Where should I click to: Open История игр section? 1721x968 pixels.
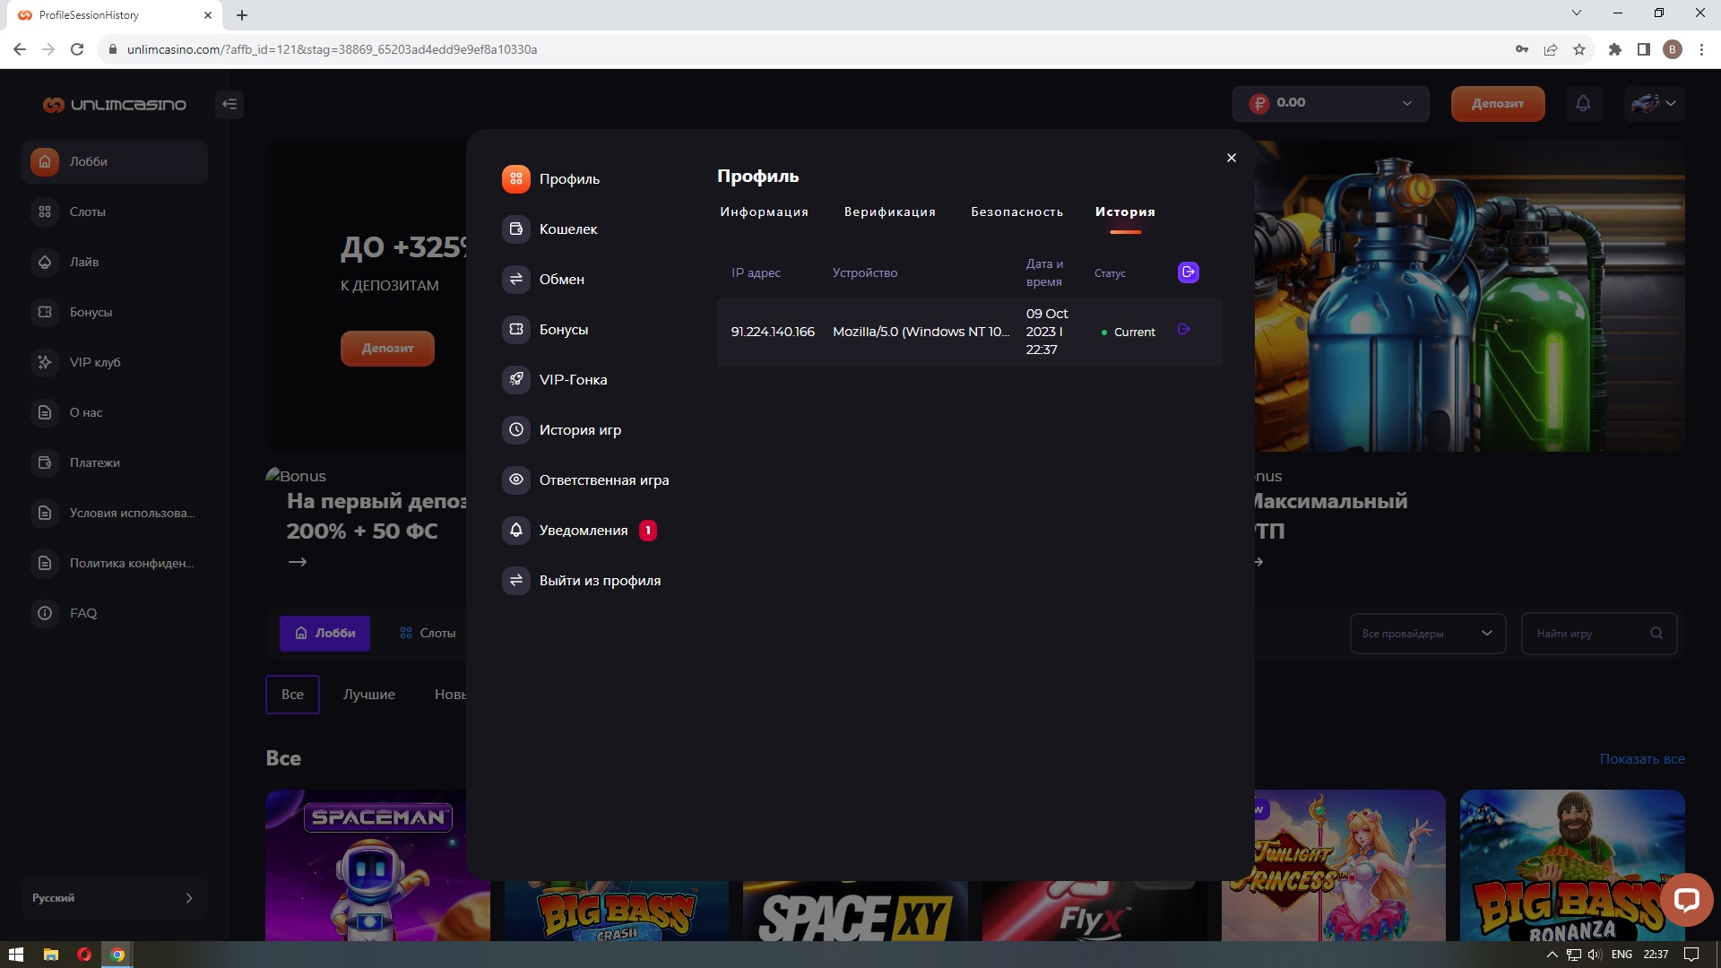coord(579,430)
